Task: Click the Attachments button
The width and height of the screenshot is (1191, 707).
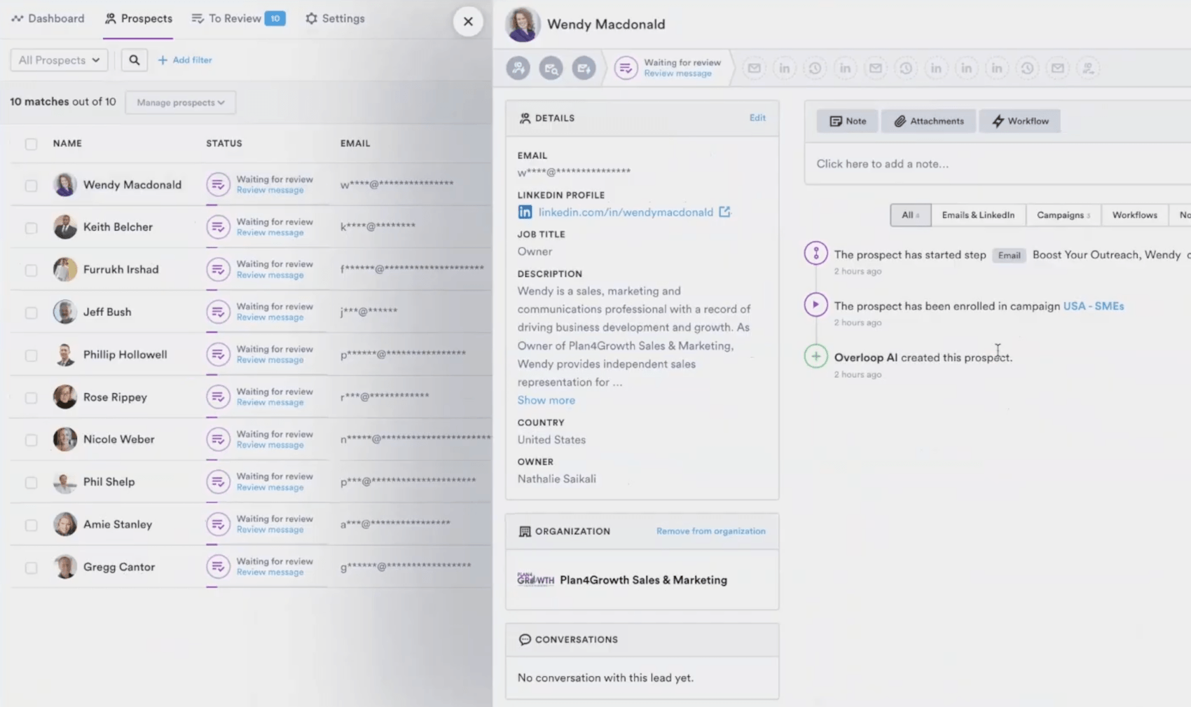Action: pos(928,121)
